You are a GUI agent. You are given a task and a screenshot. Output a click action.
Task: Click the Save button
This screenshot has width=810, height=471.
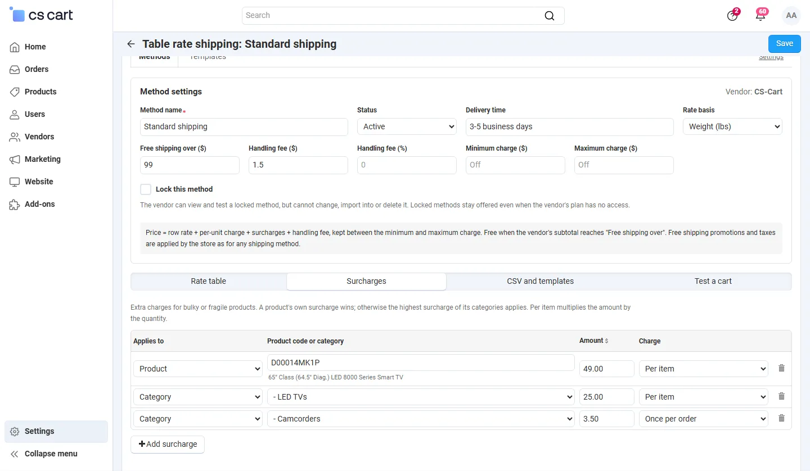pos(784,43)
